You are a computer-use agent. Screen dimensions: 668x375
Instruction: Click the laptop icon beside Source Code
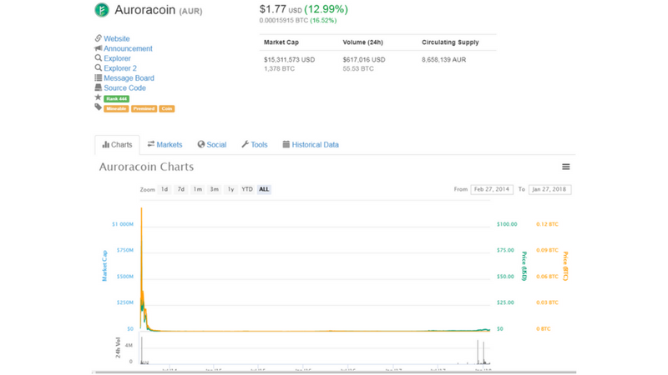[98, 87]
